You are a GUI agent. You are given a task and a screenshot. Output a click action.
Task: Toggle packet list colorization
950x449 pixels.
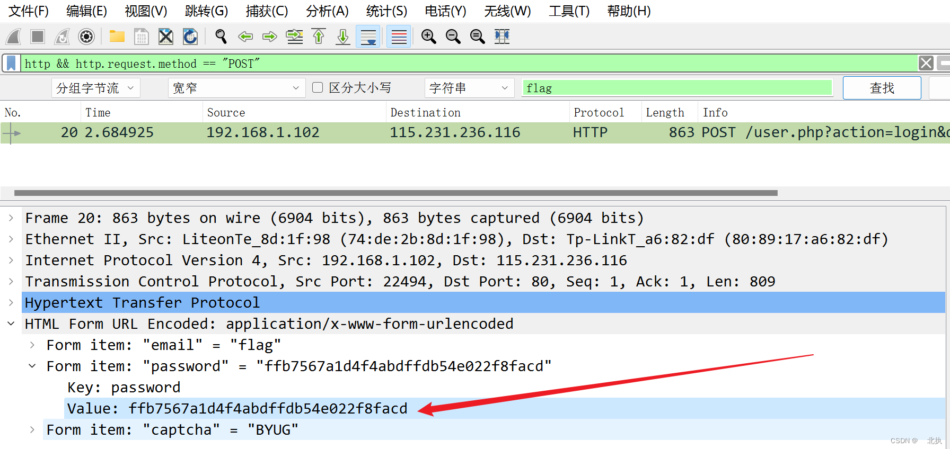click(399, 37)
